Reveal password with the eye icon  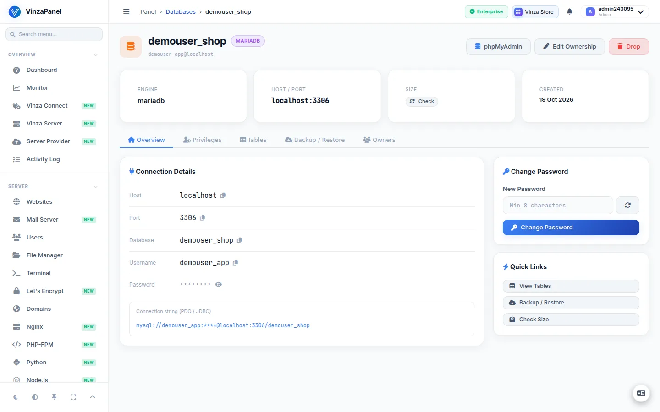[x=219, y=285]
